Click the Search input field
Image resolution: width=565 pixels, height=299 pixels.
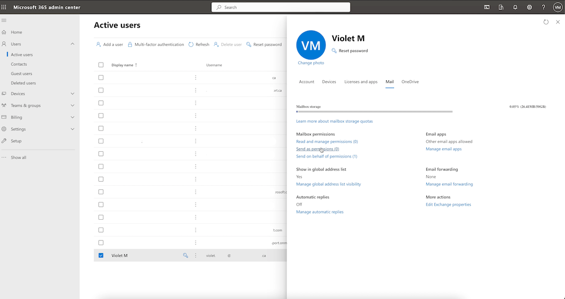pyautogui.click(x=281, y=7)
